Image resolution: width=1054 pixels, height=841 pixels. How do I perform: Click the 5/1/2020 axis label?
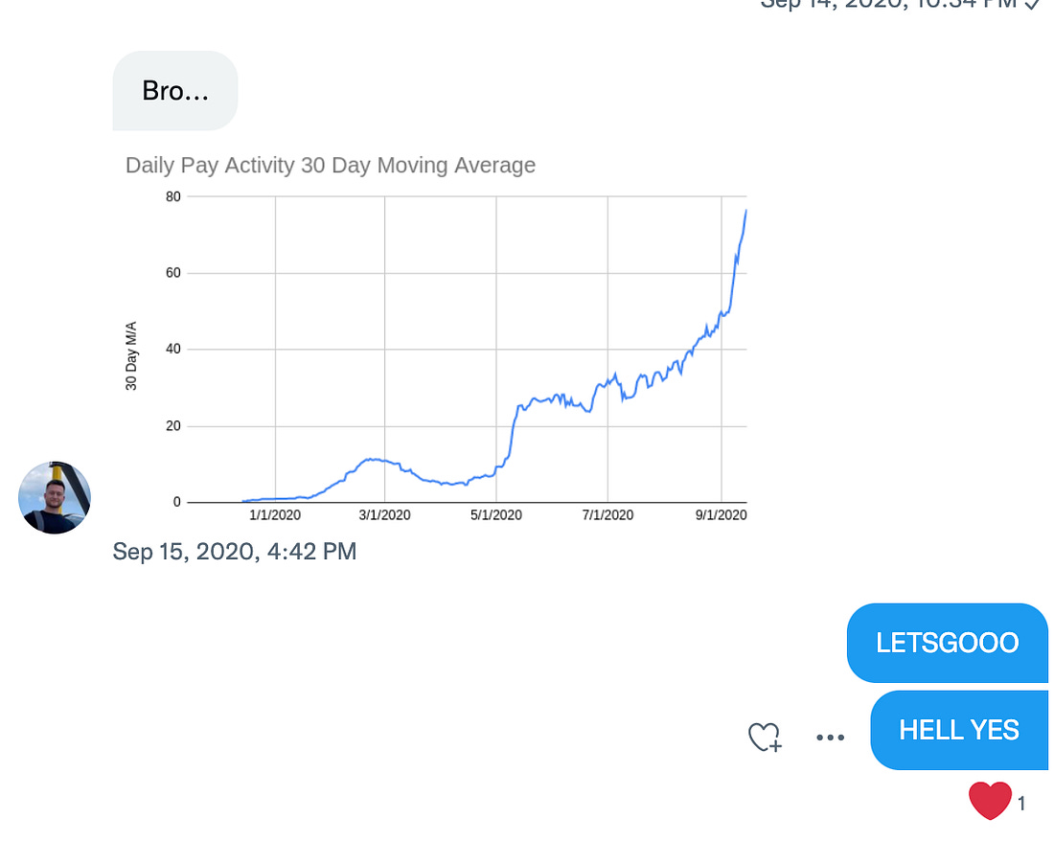pyautogui.click(x=496, y=515)
